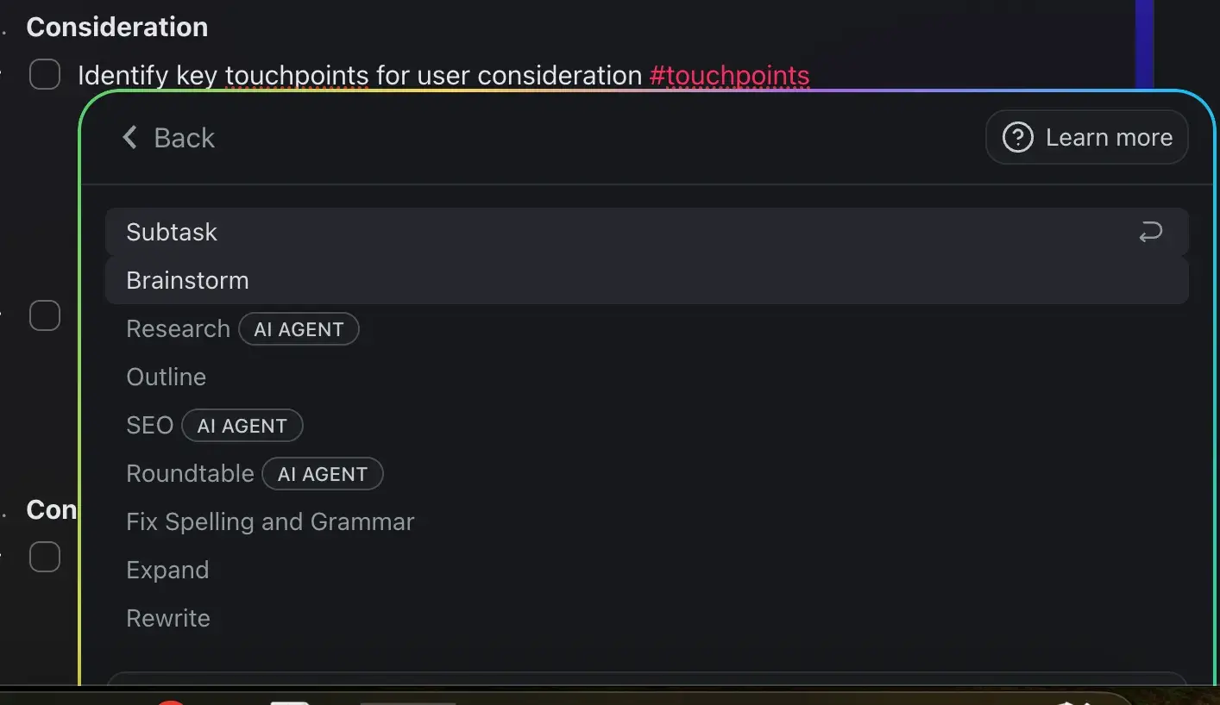Click the question mark help icon

[1018, 137]
